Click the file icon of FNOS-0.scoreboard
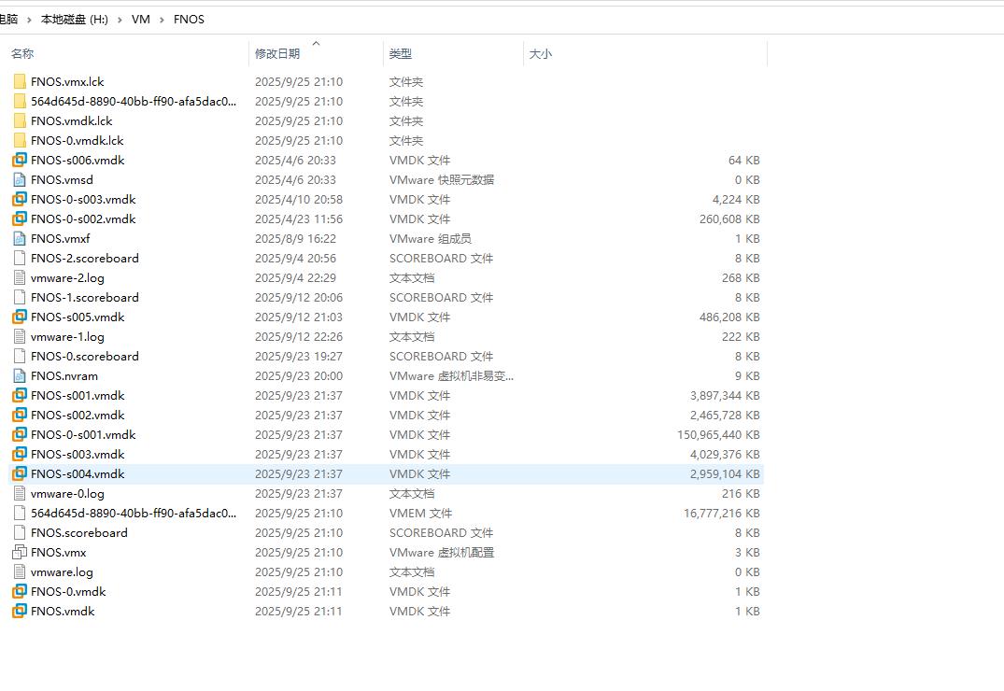The width and height of the screenshot is (1004, 691). point(20,356)
